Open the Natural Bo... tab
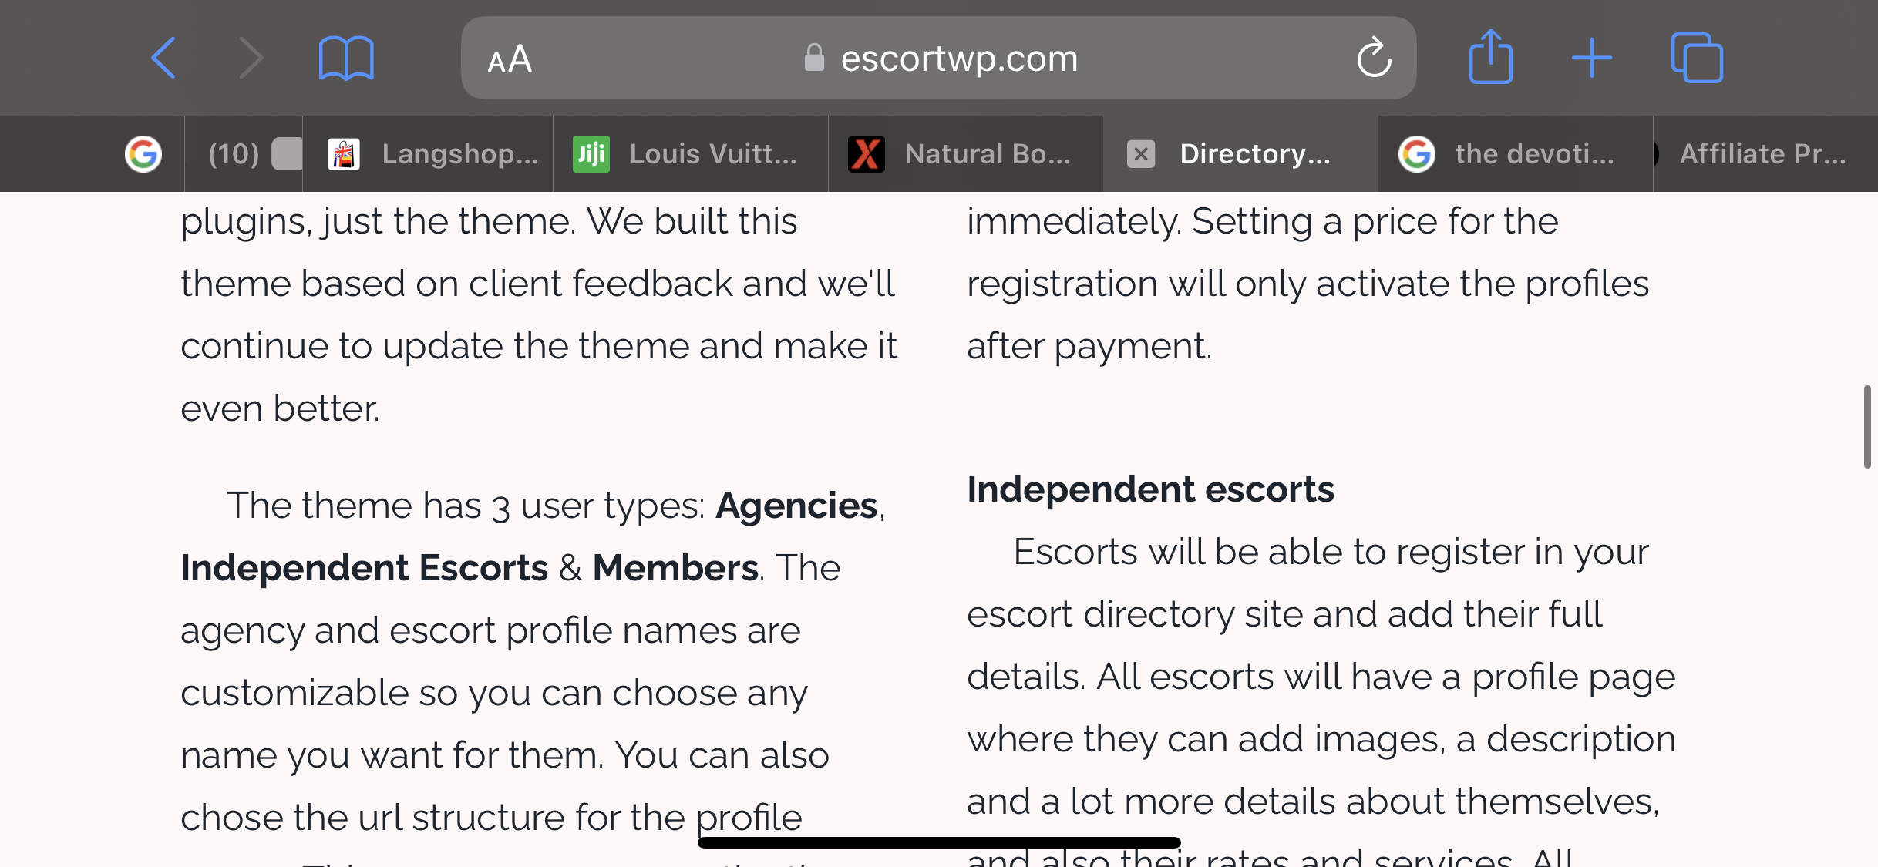 (966, 154)
